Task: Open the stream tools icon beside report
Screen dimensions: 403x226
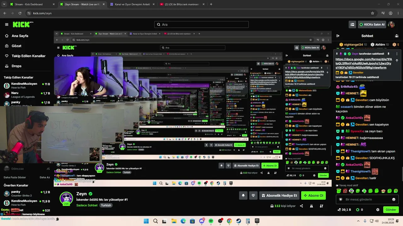Action: (x=321, y=206)
